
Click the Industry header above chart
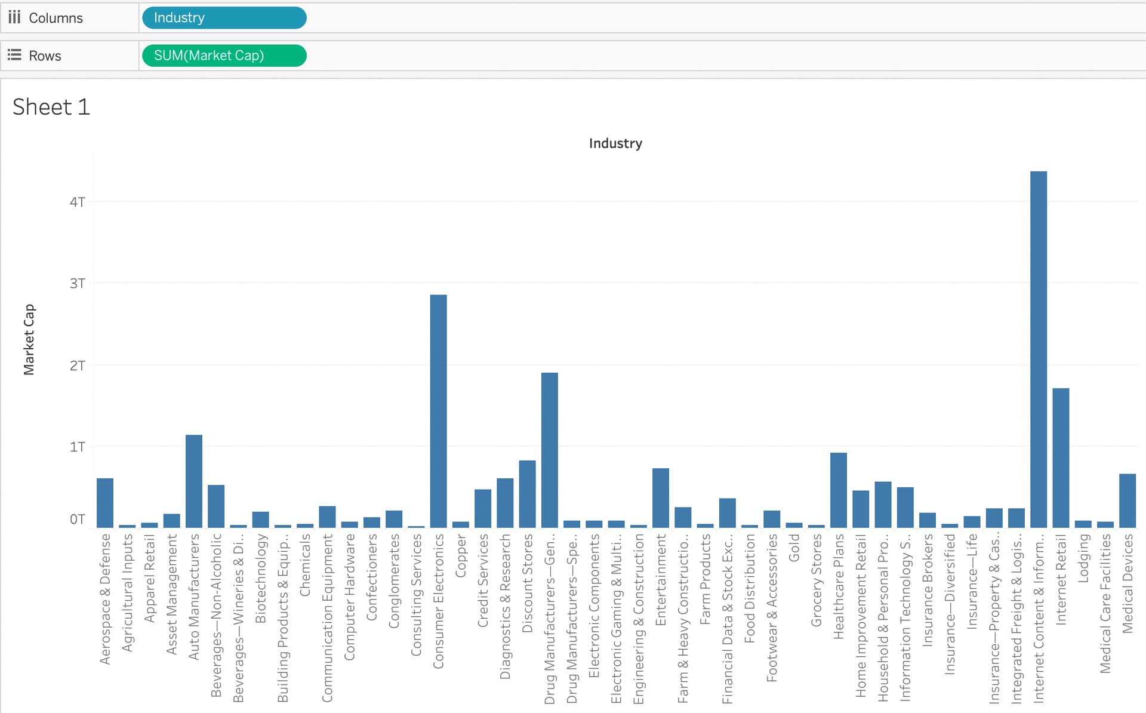[x=615, y=143]
